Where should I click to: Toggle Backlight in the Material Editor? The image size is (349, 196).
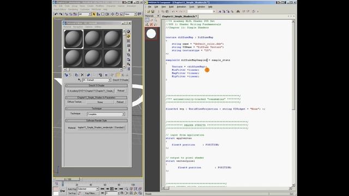pyautogui.click(x=129, y=36)
